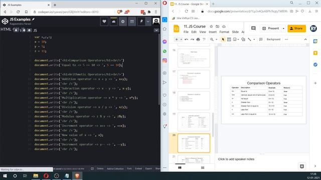
Task: Open Brave extensions puzzle icon
Action: pyautogui.click(x=149, y=12)
